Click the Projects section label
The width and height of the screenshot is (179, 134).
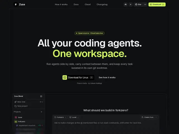coord(17,112)
